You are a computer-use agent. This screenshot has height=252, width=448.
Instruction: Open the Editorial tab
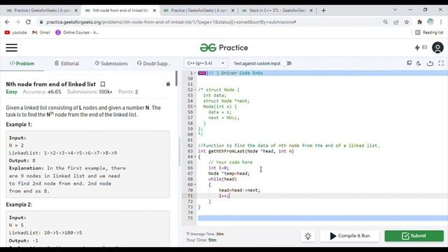pyautogui.click(x=67, y=64)
